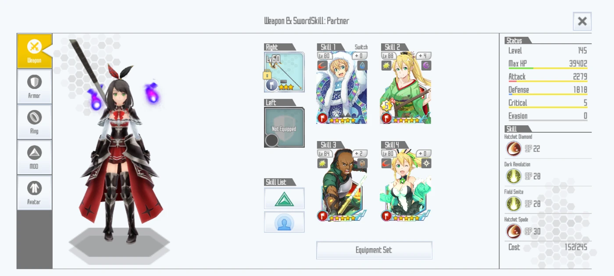The width and height of the screenshot is (614, 276).
Task: Go to the Avatar tab
Action: [34, 193]
